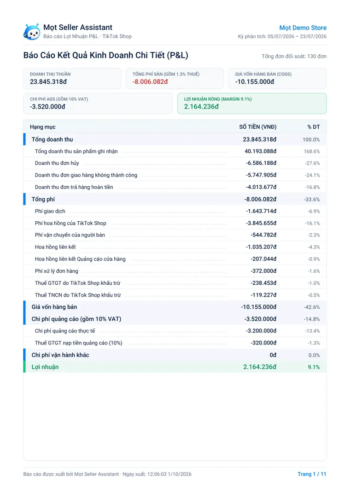
Task: Click the -1.643.714đ amount value
Action: click(x=261, y=211)
